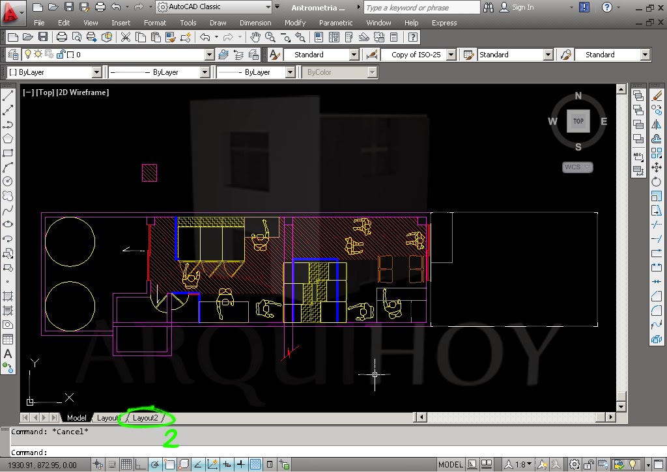The height and width of the screenshot is (472, 667).
Task: Open the Dimension menu
Action: pos(255,23)
